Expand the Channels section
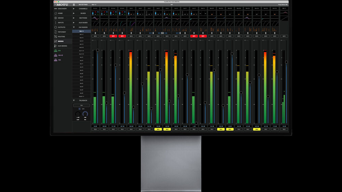This screenshot has height=192, width=342. point(83,9)
